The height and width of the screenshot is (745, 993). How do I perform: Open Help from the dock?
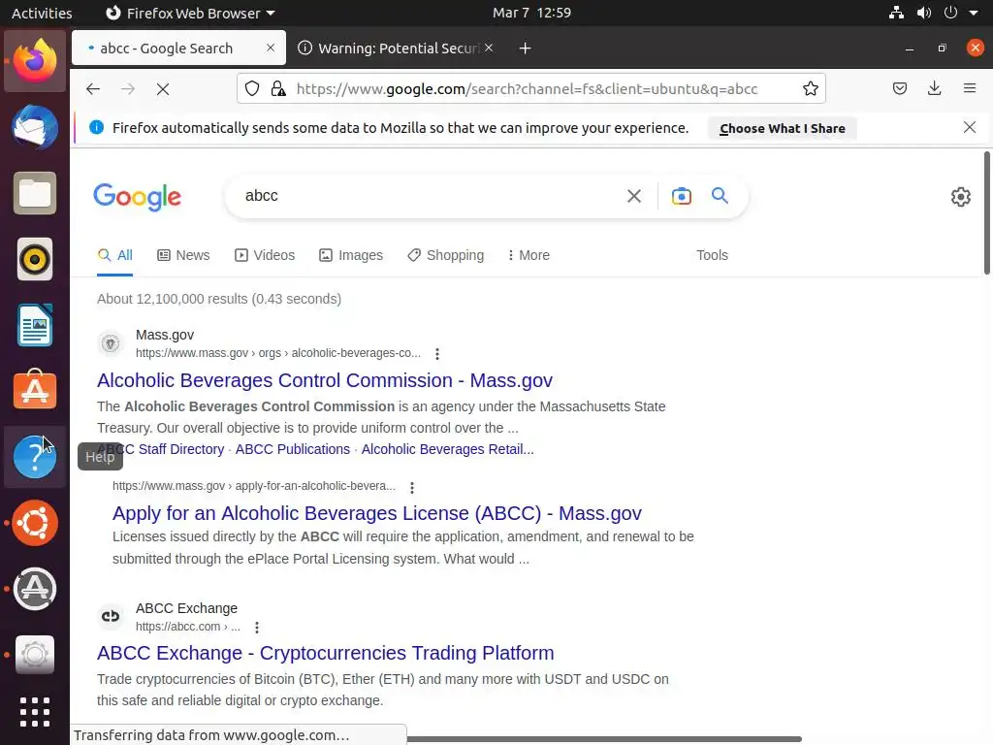point(35,457)
